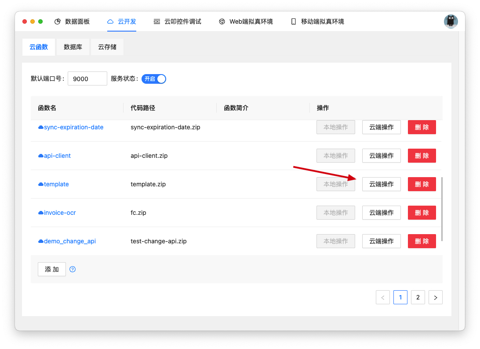The height and width of the screenshot is (349, 480).
Task: Click the help question-mark icon next to 添加
Action: click(x=73, y=269)
